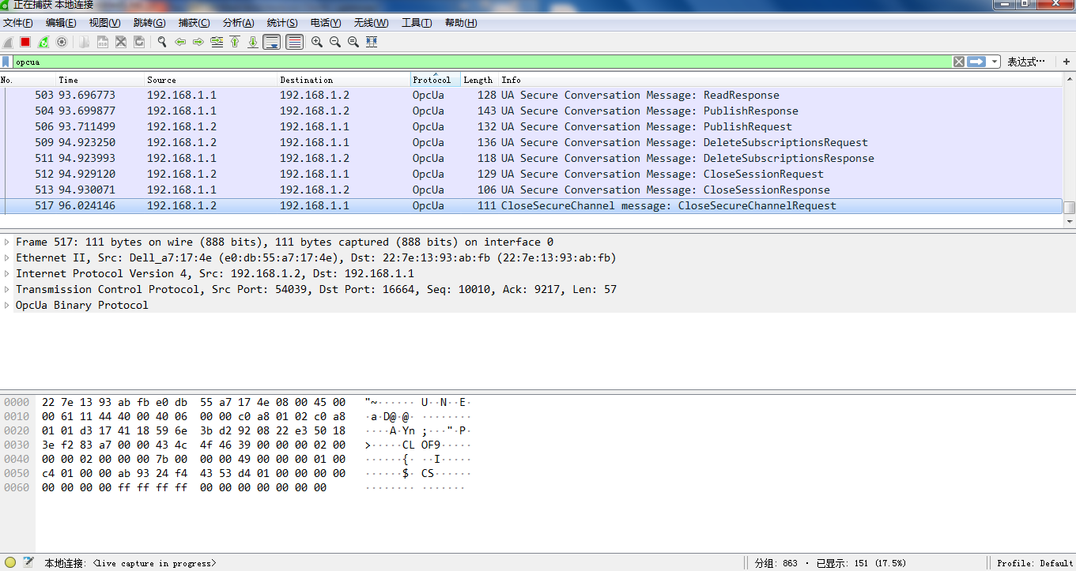Select packet 512 CloseSessionRequest row

(531, 175)
